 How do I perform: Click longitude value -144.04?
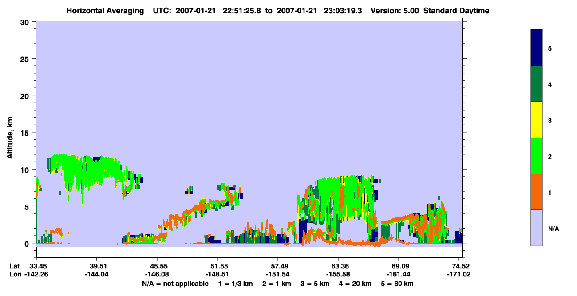tap(97, 274)
